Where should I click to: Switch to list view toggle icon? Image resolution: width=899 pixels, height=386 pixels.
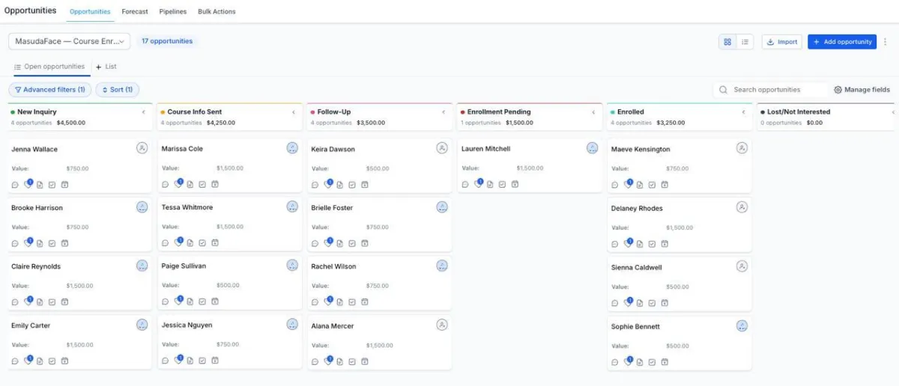point(745,42)
